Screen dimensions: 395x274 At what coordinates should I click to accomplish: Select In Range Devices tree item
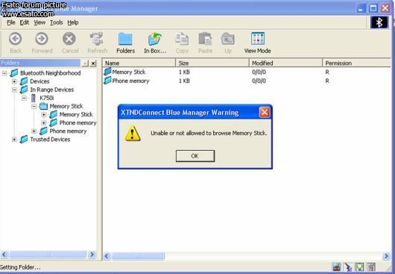52,90
